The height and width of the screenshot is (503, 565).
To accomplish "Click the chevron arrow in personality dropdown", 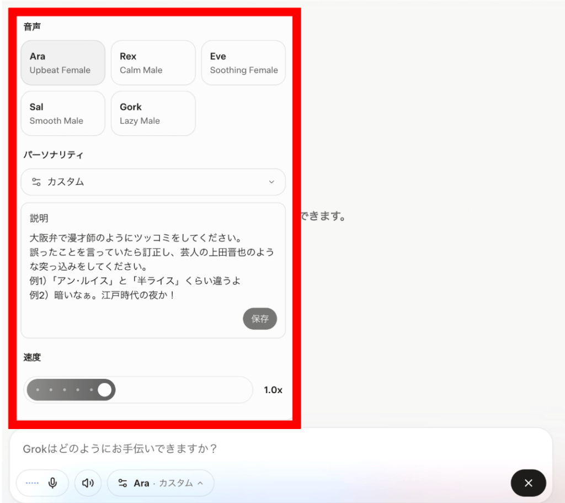I will tap(271, 182).
